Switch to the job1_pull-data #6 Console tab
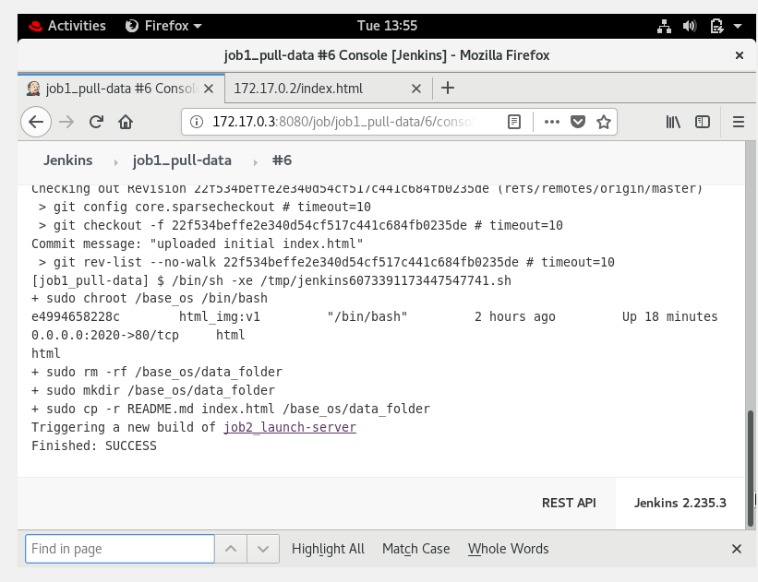Viewport: 758px width, 582px height. (121, 89)
